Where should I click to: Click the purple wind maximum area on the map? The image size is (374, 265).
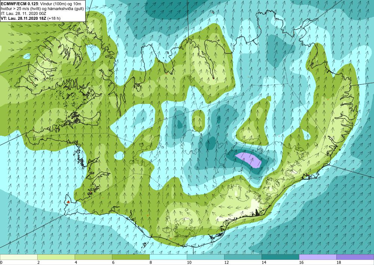pyautogui.click(x=249, y=160)
